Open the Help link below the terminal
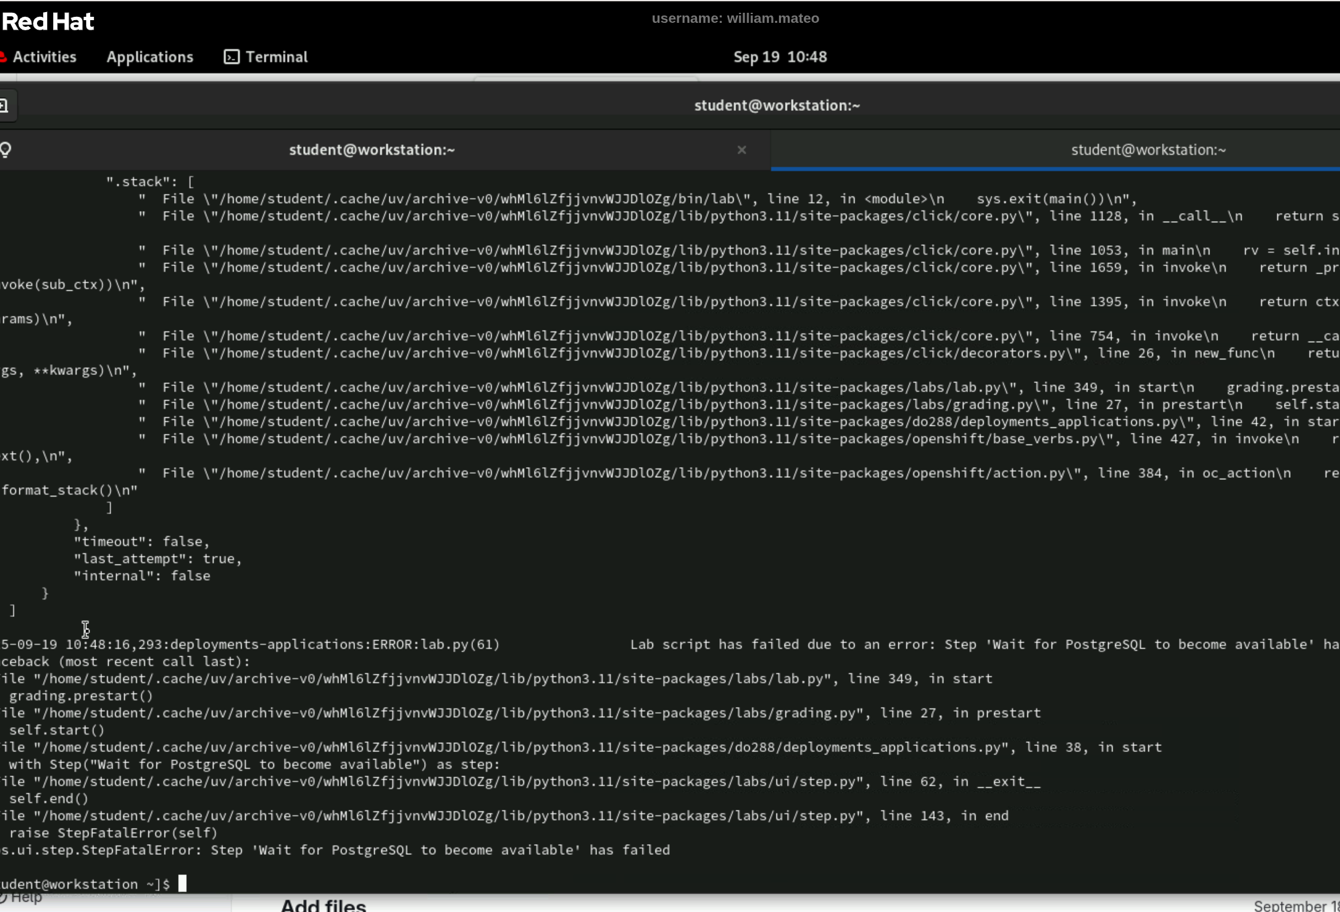Viewport: 1340px width, 912px height. (x=26, y=898)
